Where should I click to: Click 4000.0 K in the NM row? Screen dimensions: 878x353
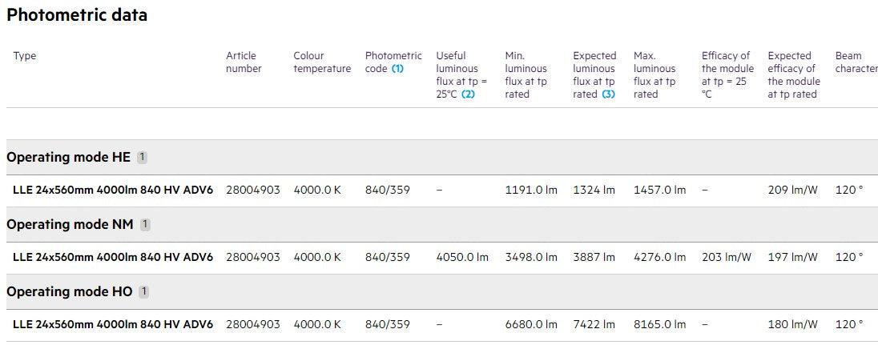pos(317,257)
